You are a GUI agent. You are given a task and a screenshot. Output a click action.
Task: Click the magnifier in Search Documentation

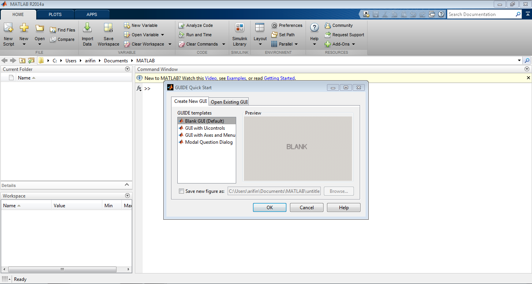point(518,14)
